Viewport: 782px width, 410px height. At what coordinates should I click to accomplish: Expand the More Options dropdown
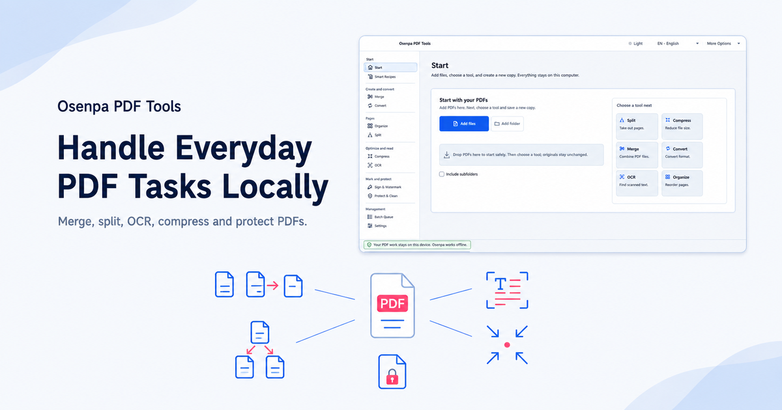[x=723, y=44]
